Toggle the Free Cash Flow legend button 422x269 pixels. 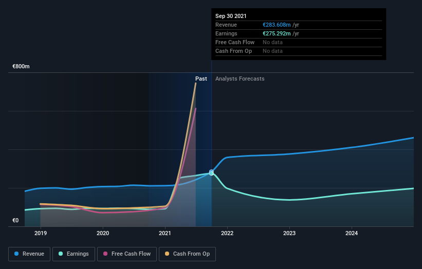127,254
